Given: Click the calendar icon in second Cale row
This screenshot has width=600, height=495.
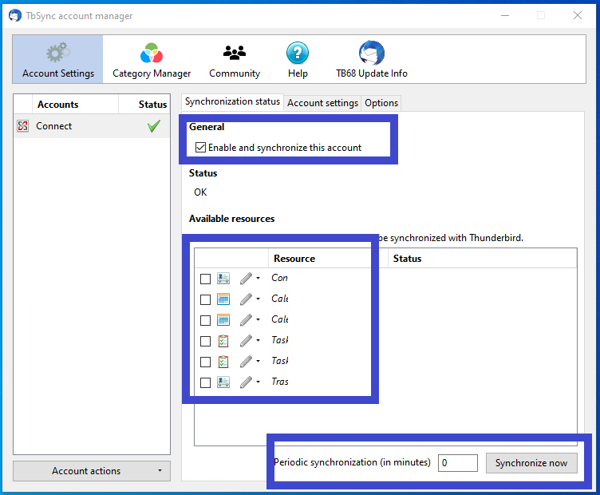Looking at the screenshot, I should click(x=223, y=319).
